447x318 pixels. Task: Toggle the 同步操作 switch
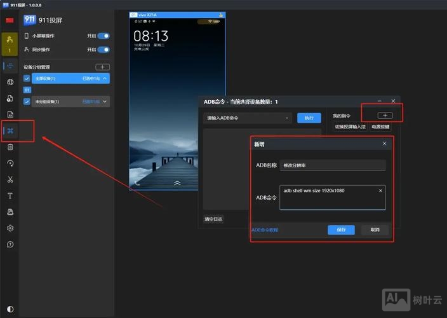click(x=103, y=50)
